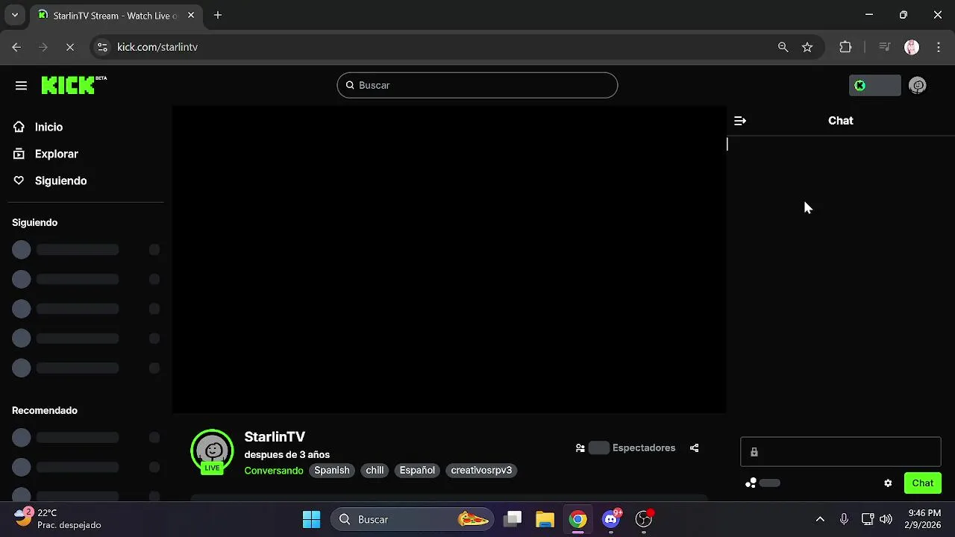
Task: Click the user avatar in the Kick header
Action: tap(918, 86)
